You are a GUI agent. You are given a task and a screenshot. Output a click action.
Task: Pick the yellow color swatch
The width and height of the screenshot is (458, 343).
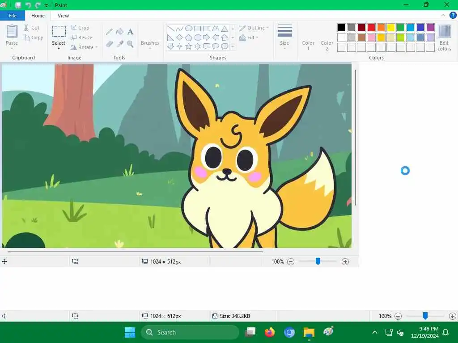[x=391, y=28]
